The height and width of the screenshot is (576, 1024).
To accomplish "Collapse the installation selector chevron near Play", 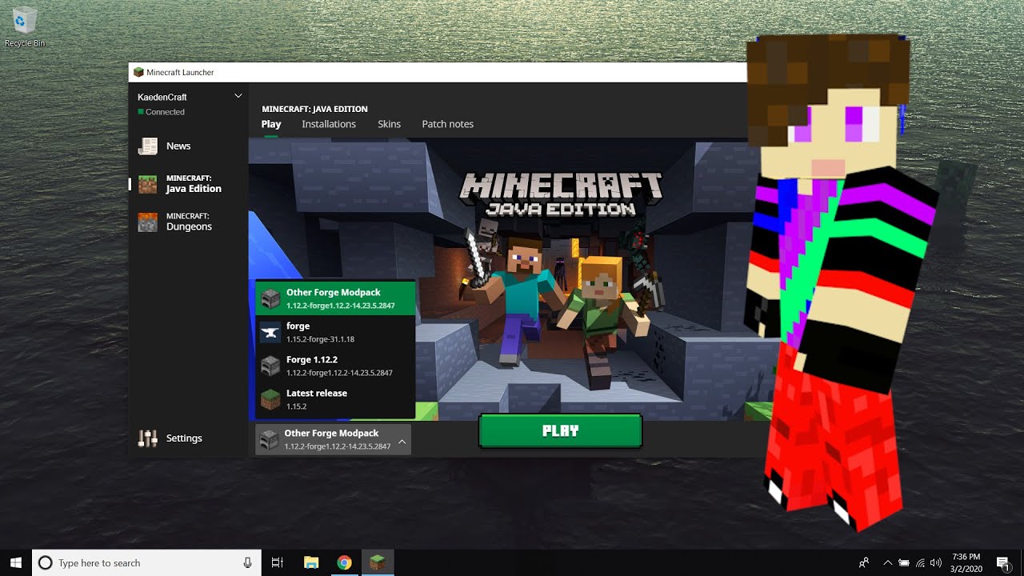I will point(402,441).
